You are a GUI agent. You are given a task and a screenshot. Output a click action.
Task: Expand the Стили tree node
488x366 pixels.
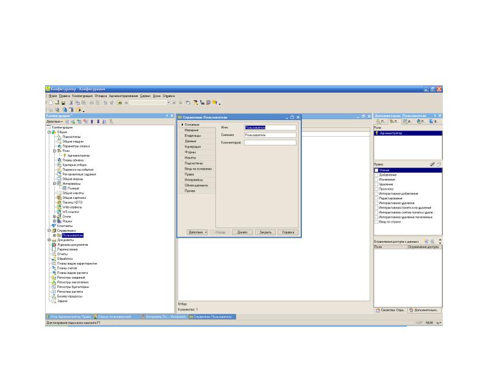(54, 217)
